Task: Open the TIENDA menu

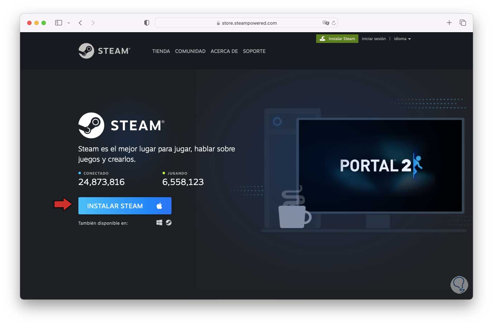Action: pyautogui.click(x=161, y=51)
